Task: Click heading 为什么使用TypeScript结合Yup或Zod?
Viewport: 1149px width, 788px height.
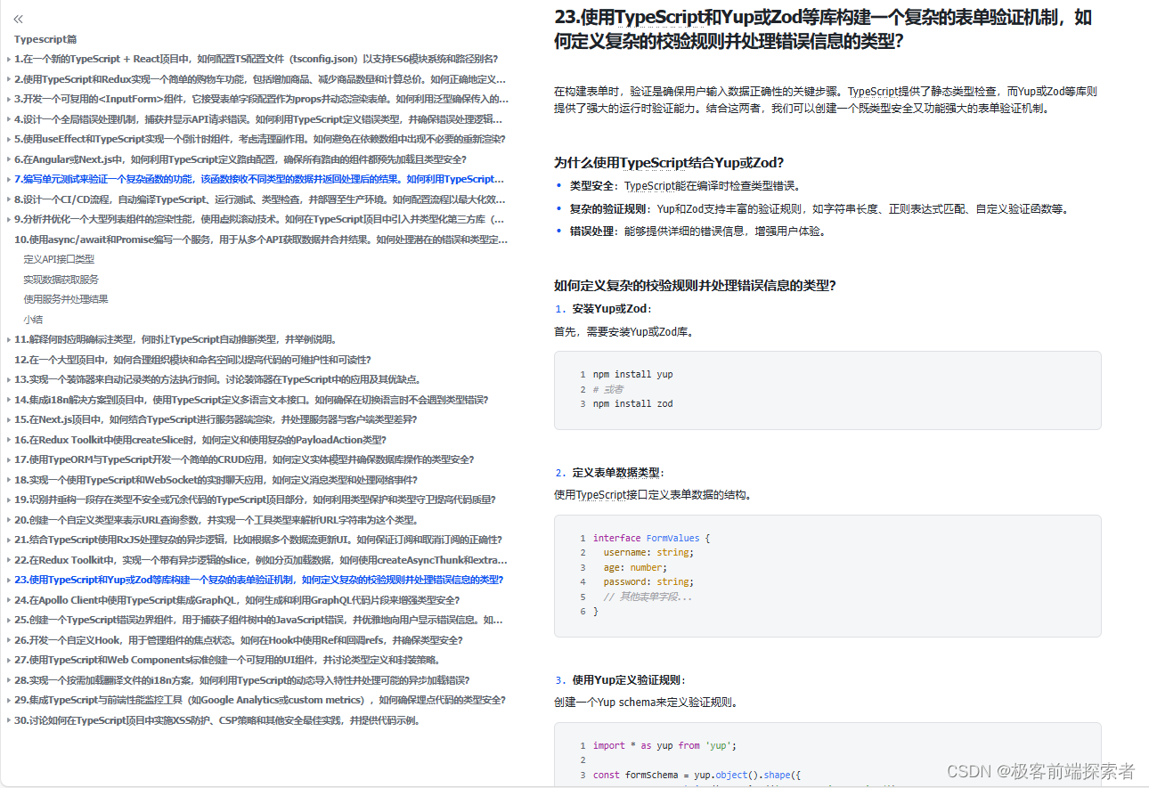Action: coord(669,162)
